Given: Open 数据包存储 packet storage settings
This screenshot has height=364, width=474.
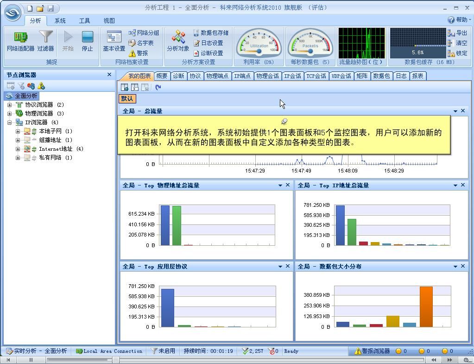Looking at the screenshot, I should click(x=211, y=33).
